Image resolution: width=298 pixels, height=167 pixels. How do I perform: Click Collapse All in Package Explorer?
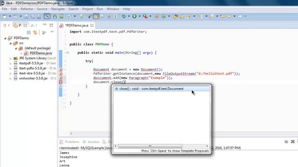pyautogui.click(x=29, y=32)
